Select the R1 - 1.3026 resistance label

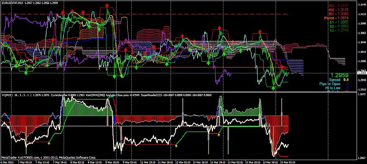coord(339,14)
